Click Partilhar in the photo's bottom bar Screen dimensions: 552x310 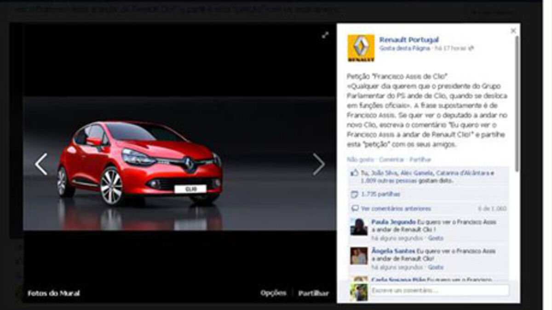coord(313,293)
